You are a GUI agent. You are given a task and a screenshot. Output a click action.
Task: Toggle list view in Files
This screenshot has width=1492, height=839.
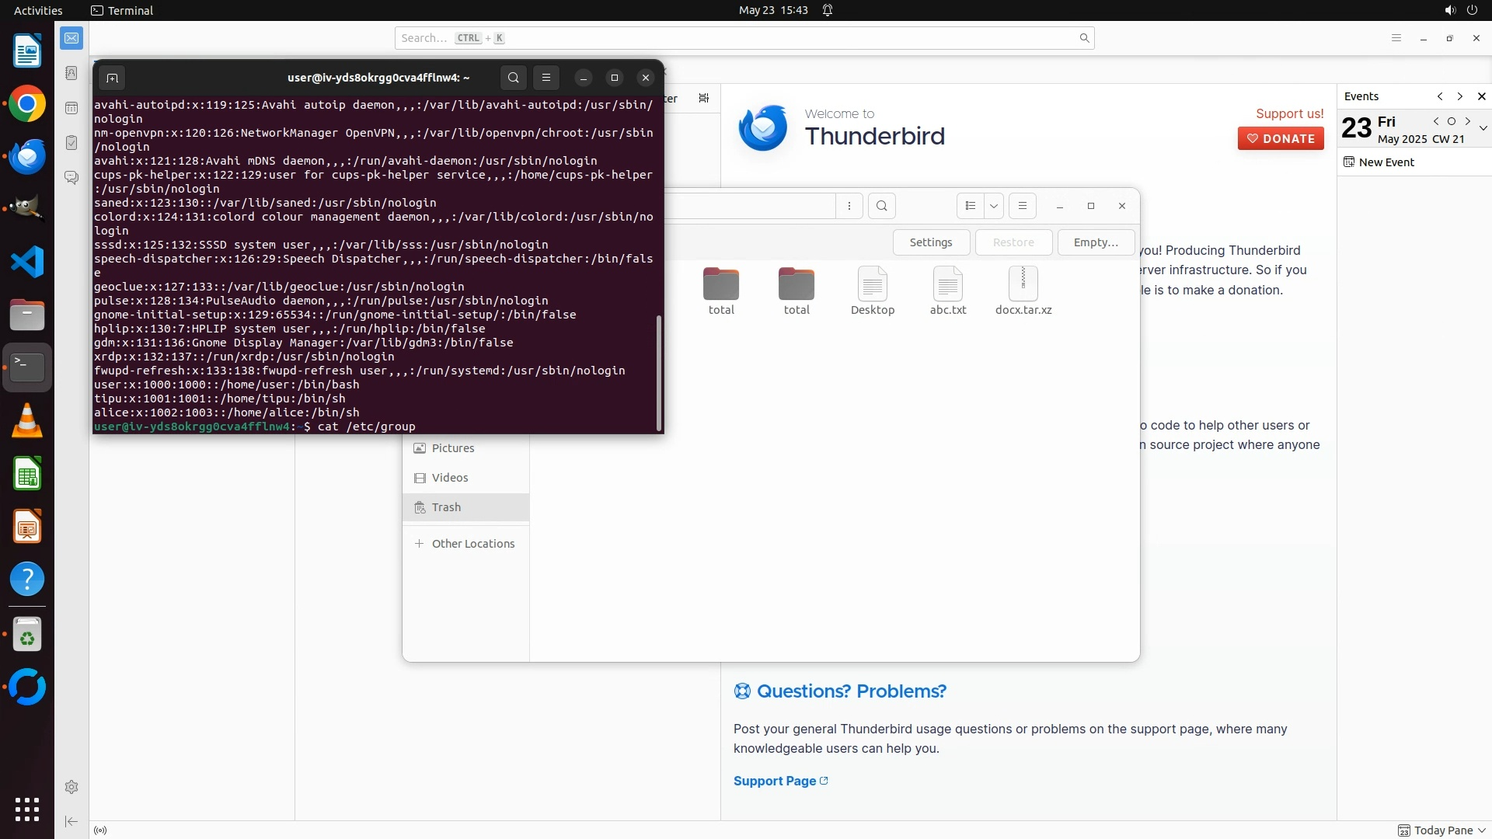970,206
